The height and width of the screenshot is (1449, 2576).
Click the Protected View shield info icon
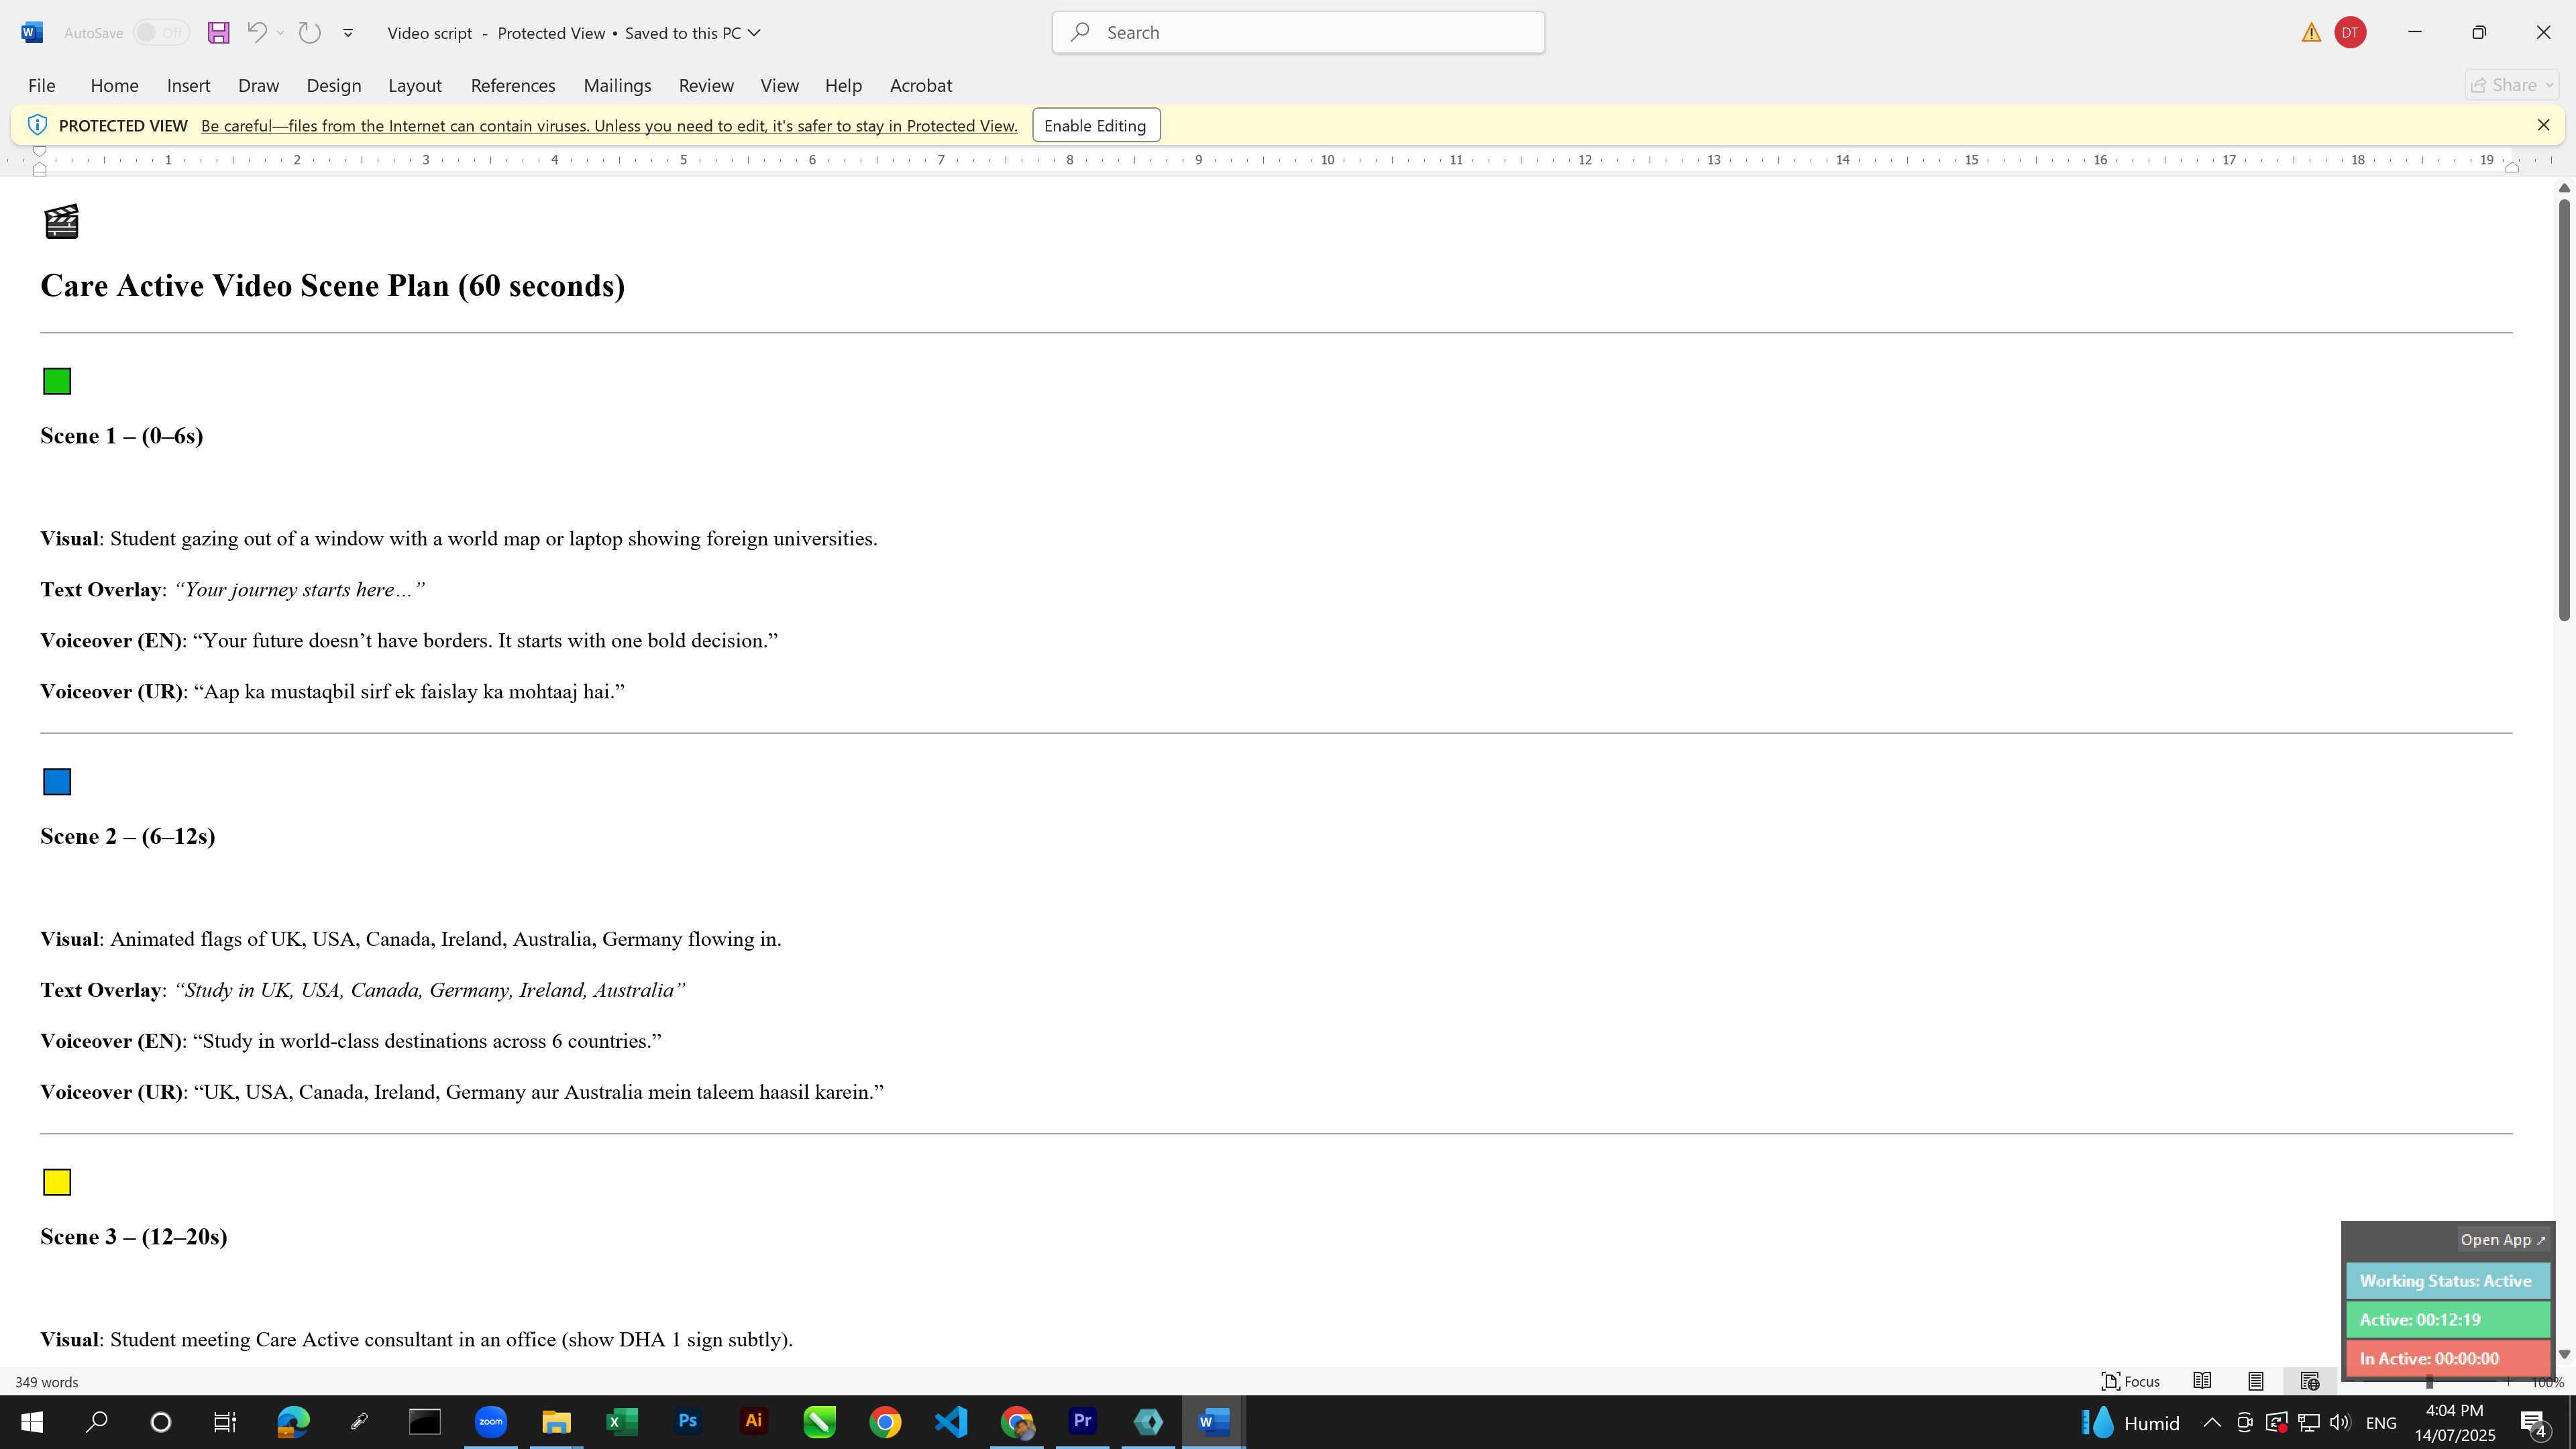37,125
